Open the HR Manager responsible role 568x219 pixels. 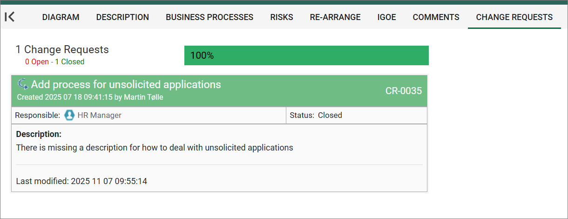pos(99,115)
